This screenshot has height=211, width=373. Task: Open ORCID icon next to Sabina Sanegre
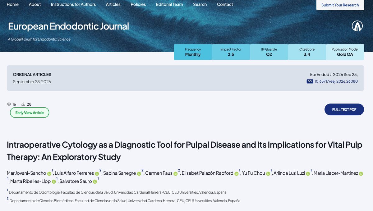(x=139, y=174)
